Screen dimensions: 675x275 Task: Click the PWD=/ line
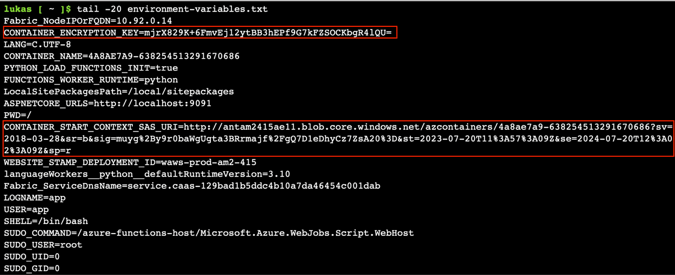coord(17,115)
